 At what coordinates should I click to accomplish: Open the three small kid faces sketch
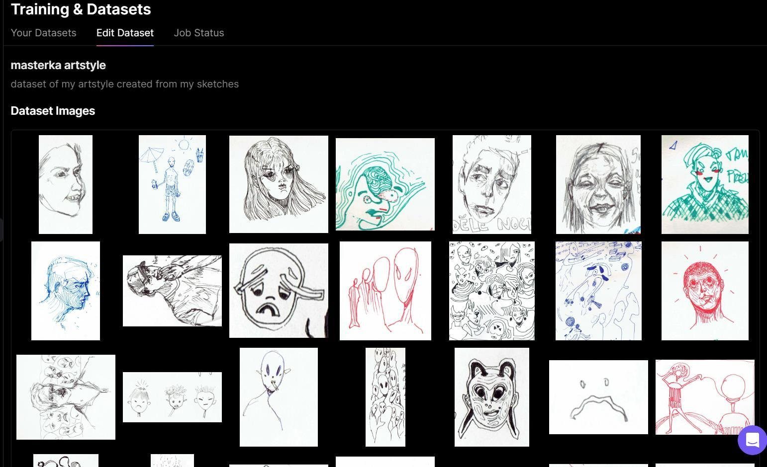pos(172,397)
